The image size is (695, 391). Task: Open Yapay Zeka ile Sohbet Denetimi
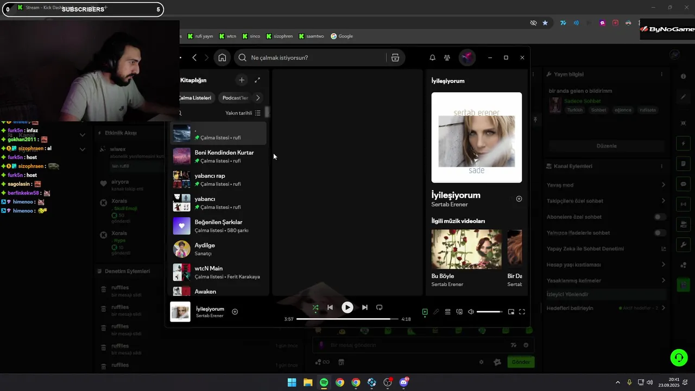[606, 249]
